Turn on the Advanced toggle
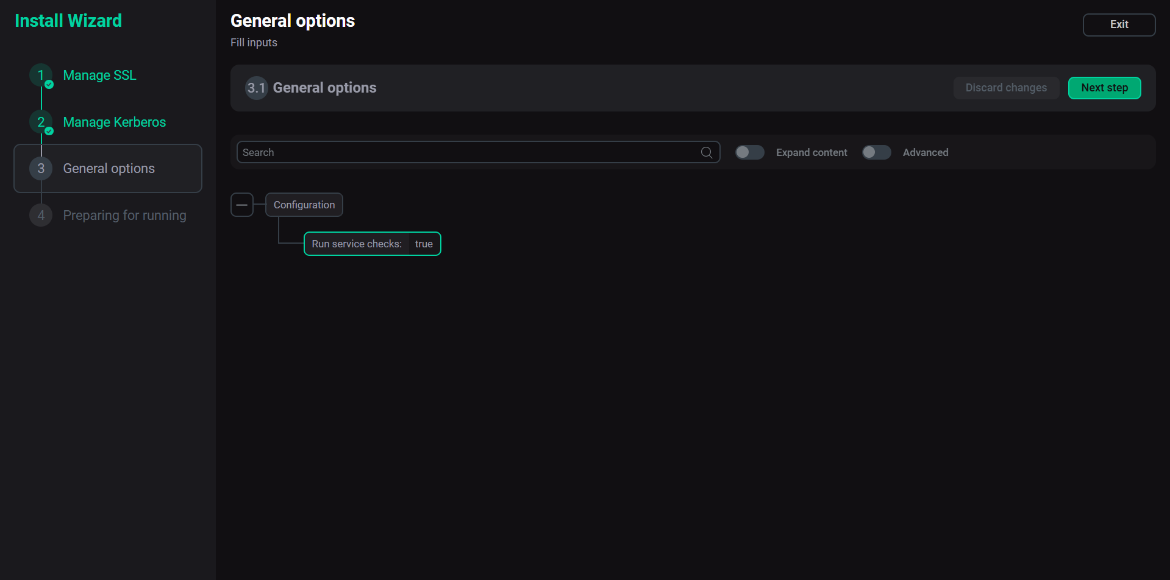This screenshot has height=580, width=1170. tap(876, 152)
